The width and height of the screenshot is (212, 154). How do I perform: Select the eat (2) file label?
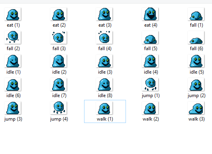click(x=59, y=25)
